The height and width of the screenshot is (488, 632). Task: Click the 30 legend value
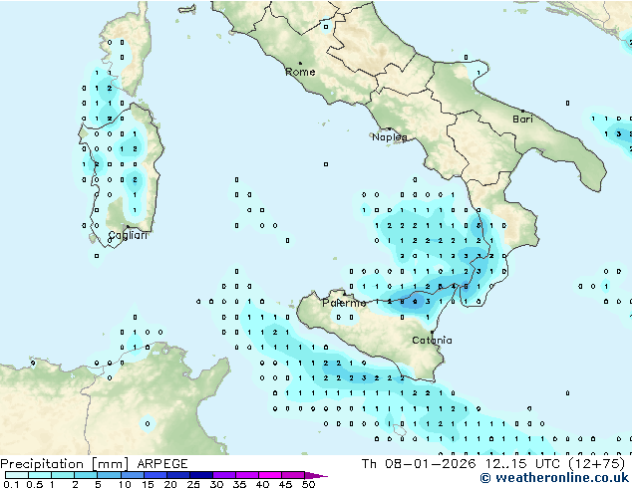pos(216,484)
